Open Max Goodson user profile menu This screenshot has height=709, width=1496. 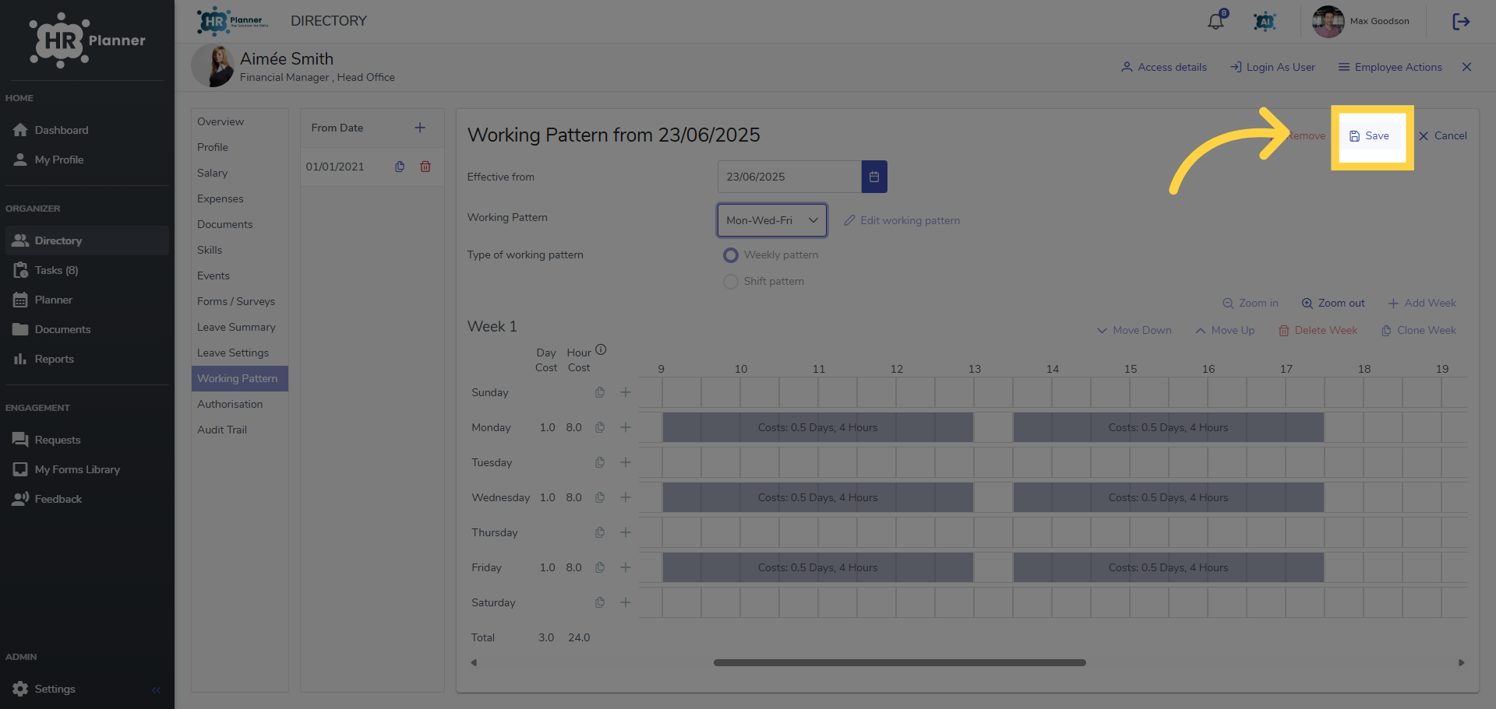point(1361,21)
